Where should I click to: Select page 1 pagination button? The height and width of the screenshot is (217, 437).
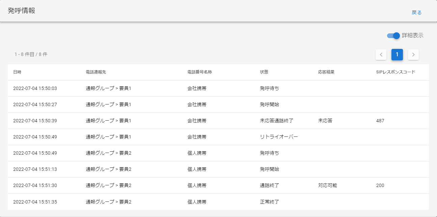(x=397, y=55)
